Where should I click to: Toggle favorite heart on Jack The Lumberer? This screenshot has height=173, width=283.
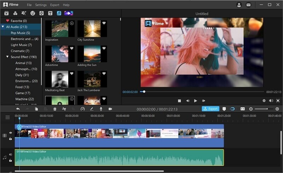tap(104, 73)
